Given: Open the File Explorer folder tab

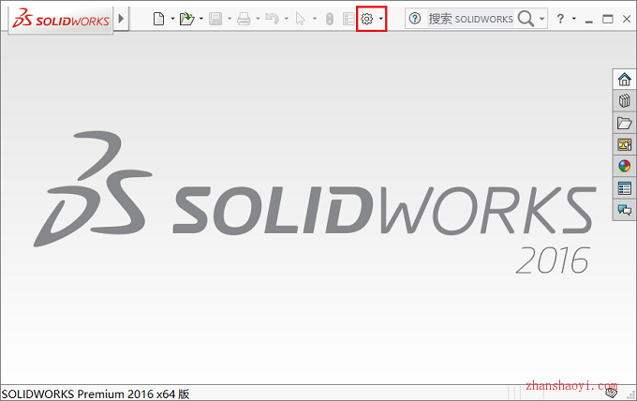Looking at the screenshot, I should tap(625, 123).
